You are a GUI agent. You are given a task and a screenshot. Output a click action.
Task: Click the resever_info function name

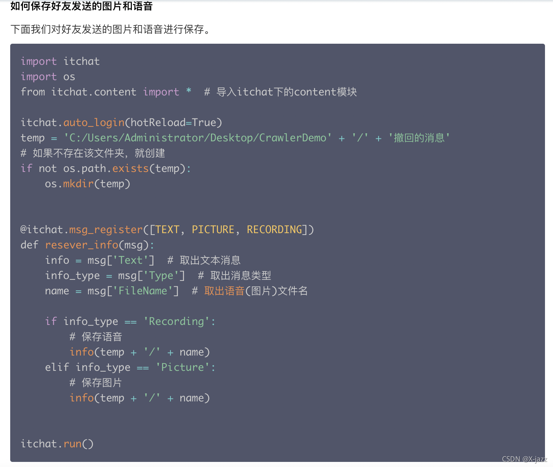coord(82,245)
